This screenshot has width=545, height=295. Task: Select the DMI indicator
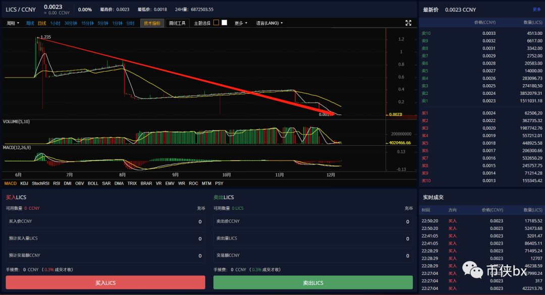point(68,184)
